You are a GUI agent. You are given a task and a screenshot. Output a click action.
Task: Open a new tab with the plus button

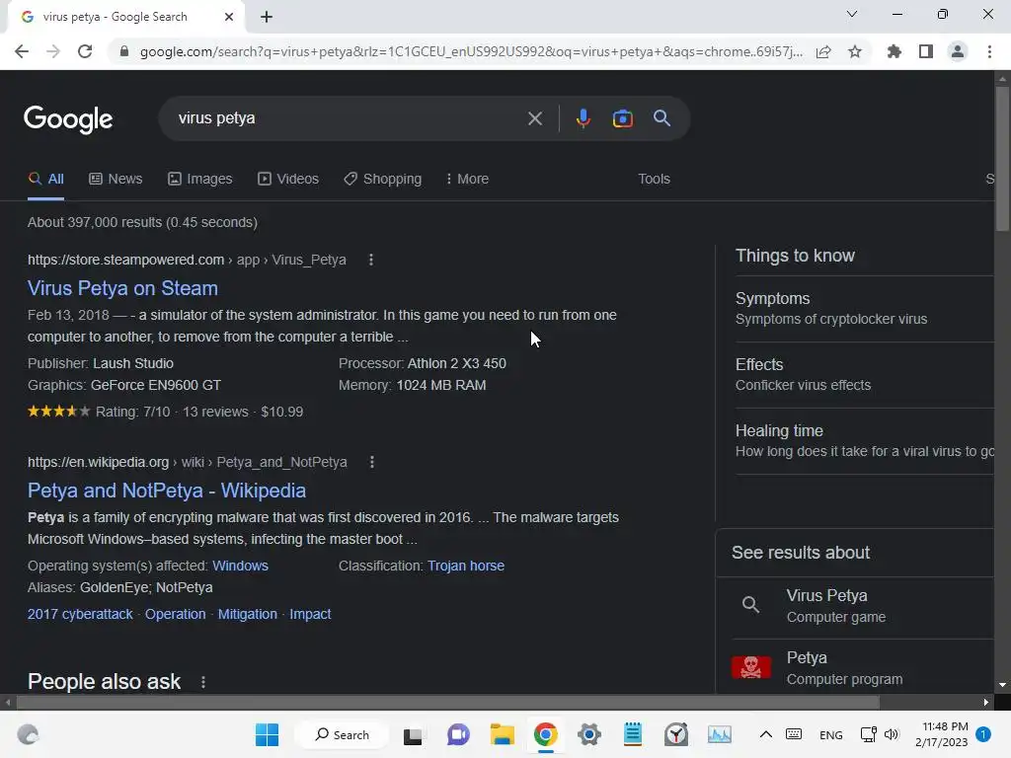pos(267,18)
